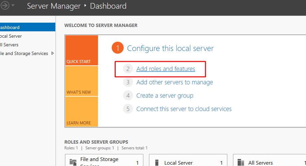
Task: Click the File and Storage Services tile icon
Action: (x=73, y=162)
